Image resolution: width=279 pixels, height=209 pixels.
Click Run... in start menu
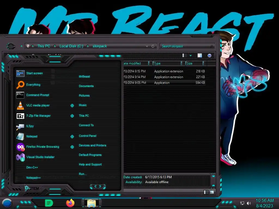click(83, 174)
